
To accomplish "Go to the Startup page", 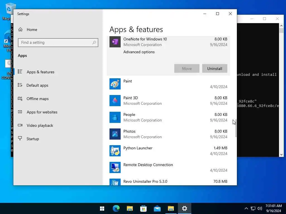I will (x=33, y=139).
